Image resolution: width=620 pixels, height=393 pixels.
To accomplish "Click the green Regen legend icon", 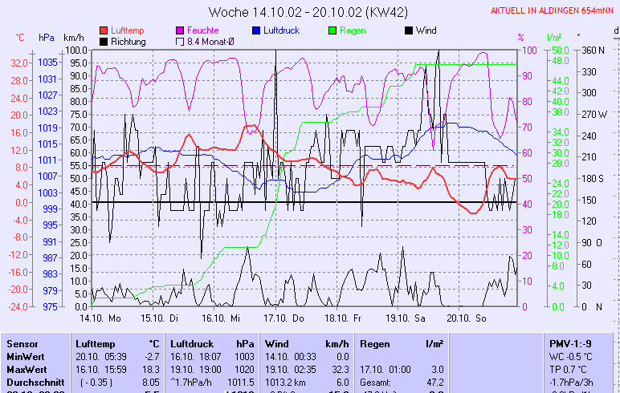I will (332, 30).
